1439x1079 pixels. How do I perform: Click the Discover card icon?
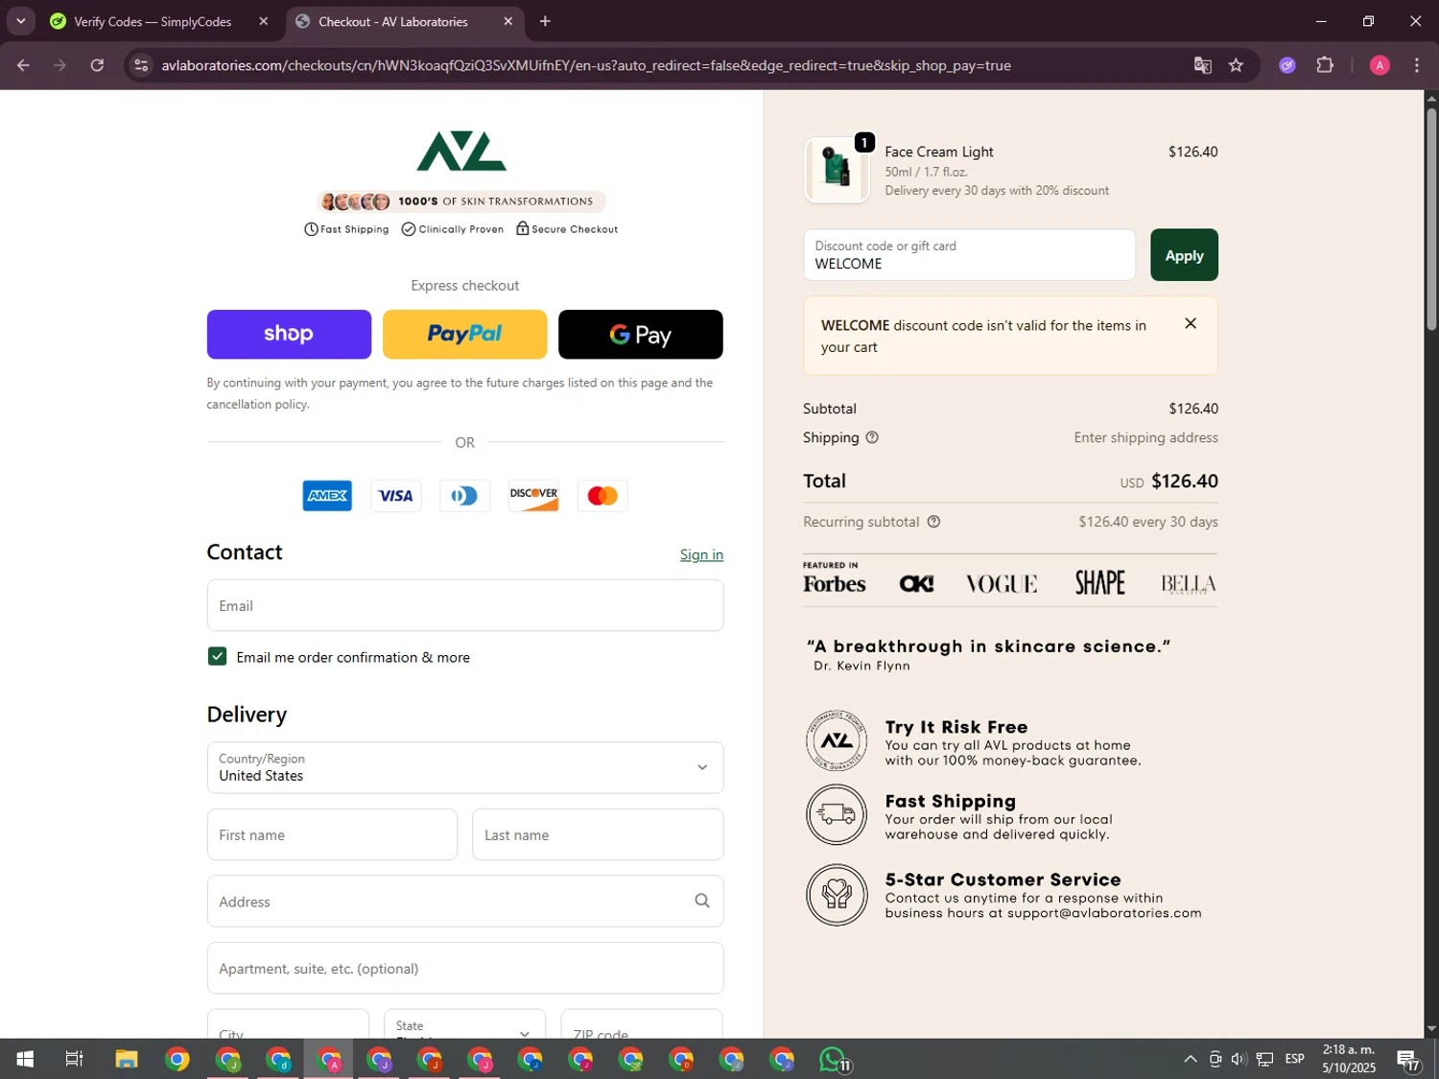[x=533, y=496]
